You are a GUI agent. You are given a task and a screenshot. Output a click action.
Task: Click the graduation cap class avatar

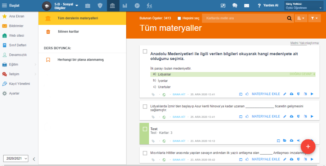click(47, 6)
